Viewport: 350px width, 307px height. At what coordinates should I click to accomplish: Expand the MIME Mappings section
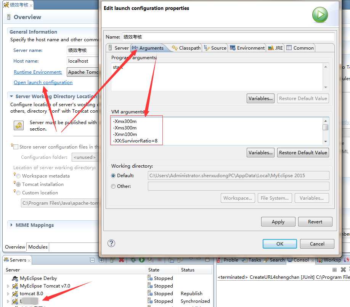11,225
